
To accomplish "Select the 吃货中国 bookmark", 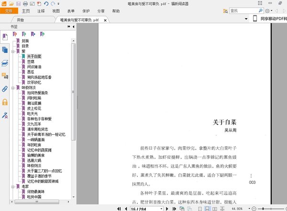I will coord(34,197).
